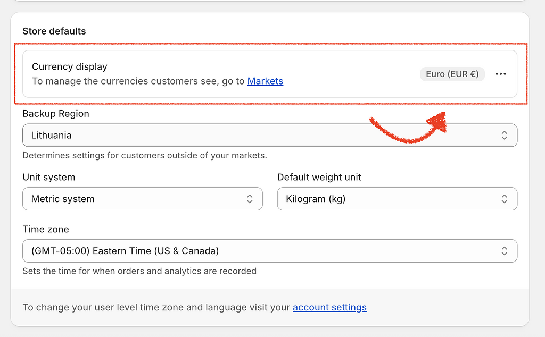Click the chevron arrows in the Lithuania selector
545x337 pixels.
tap(504, 136)
